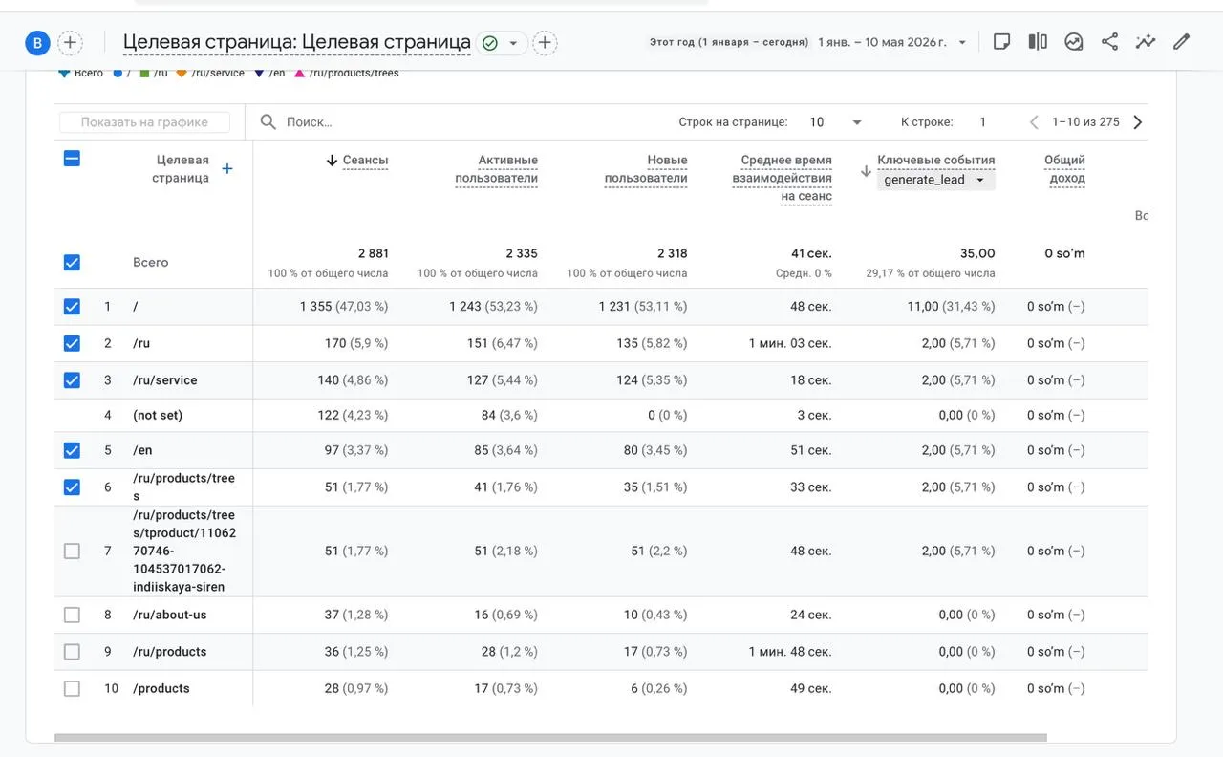Go to the next page of rows
This screenshot has width=1223, height=757.
[1137, 122]
